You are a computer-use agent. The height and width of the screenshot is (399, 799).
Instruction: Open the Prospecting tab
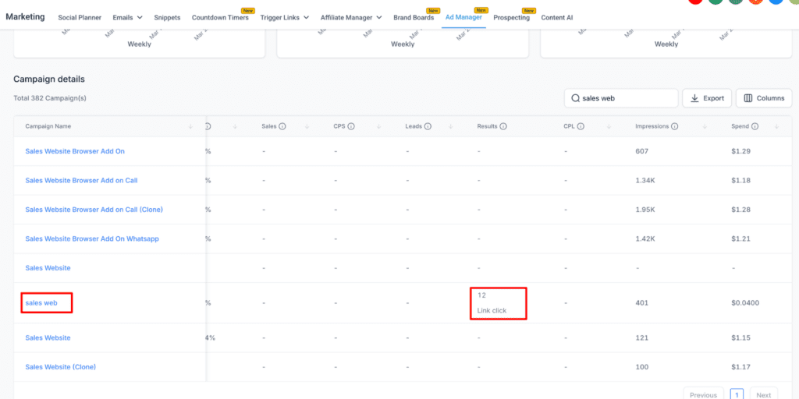[512, 17]
